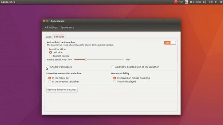Click the Low sensitivity label
Image resolution: width=223 pixels, height=125 pixels.
point(70,59)
